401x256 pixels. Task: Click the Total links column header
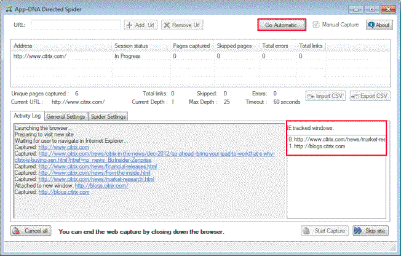[311, 46]
